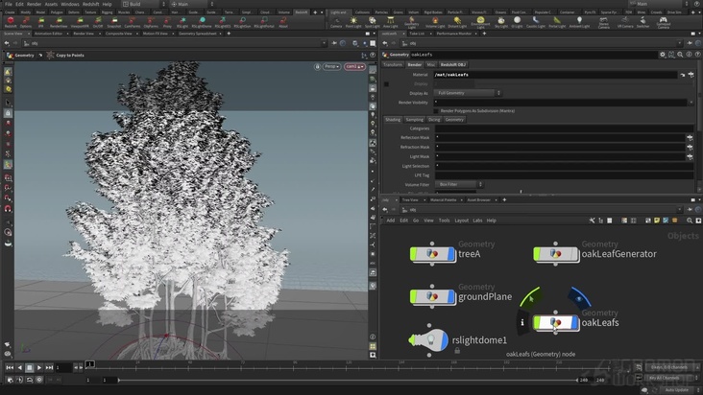The image size is (703, 395).
Task: Toggle the blue display flag on oakLeafs node
Action: point(574,322)
